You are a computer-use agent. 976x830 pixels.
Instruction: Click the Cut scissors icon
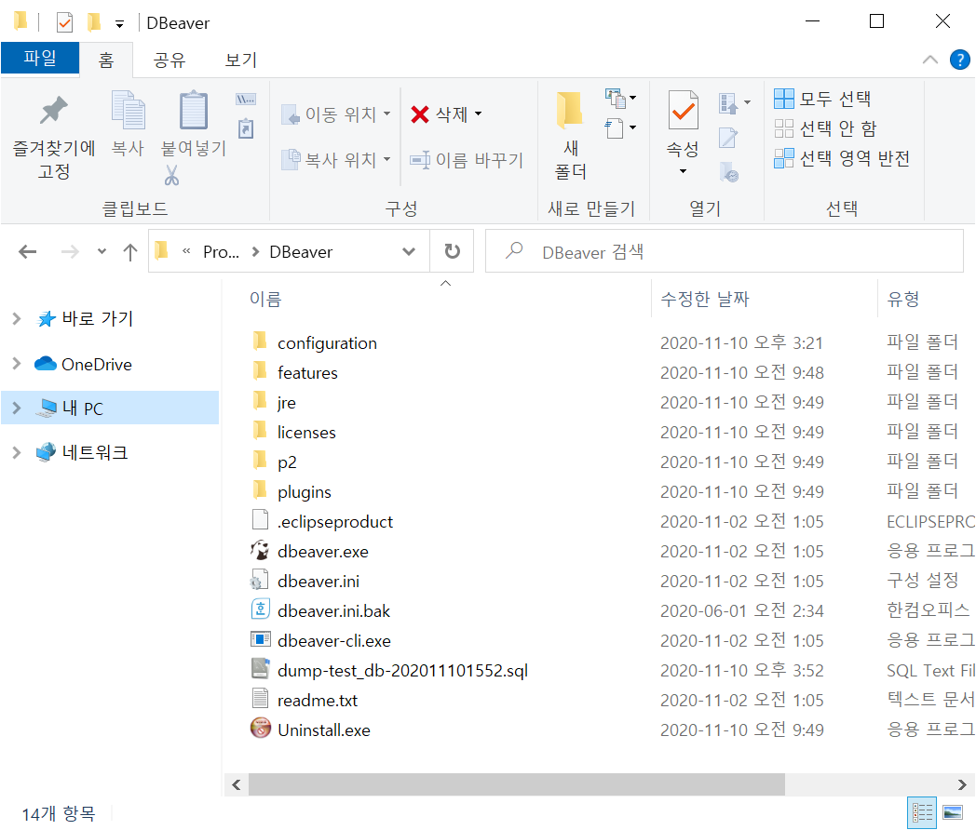(x=171, y=175)
